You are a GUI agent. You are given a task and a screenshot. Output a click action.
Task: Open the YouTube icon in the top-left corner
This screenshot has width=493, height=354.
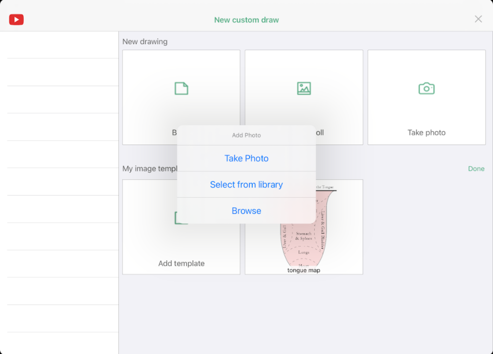pyautogui.click(x=16, y=19)
